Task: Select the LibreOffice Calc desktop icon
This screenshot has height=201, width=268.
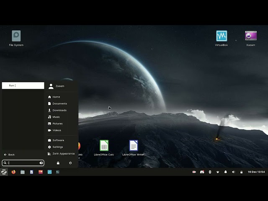Action: click(x=104, y=148)
